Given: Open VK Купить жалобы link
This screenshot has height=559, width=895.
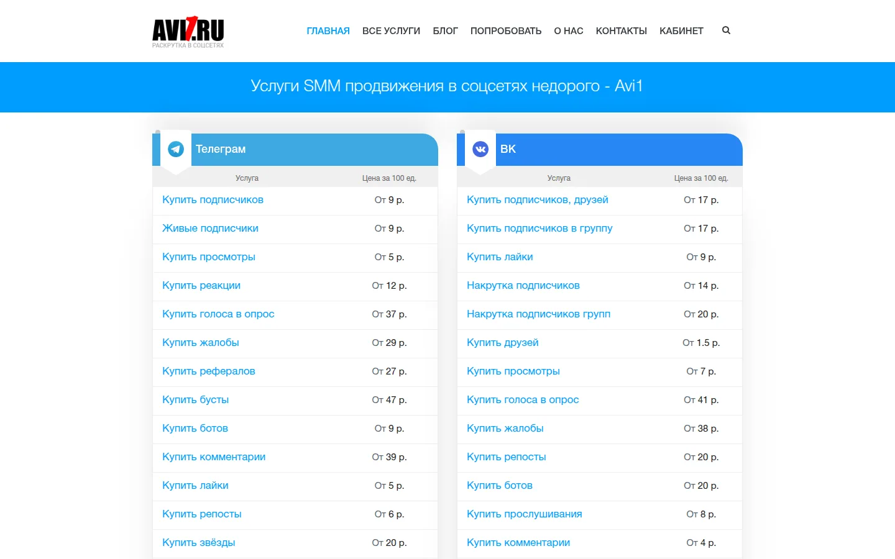Looking at the screenshot, I should (505, 429).
